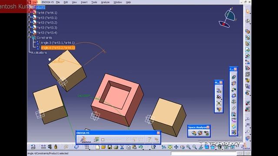
Task: Select Part3 (Part3.1) in the tree
Action: (47, 18)
